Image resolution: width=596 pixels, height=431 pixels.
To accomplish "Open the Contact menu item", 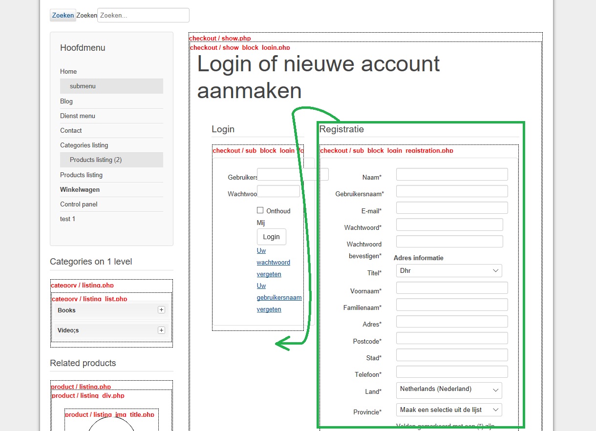I will (71, 130).
